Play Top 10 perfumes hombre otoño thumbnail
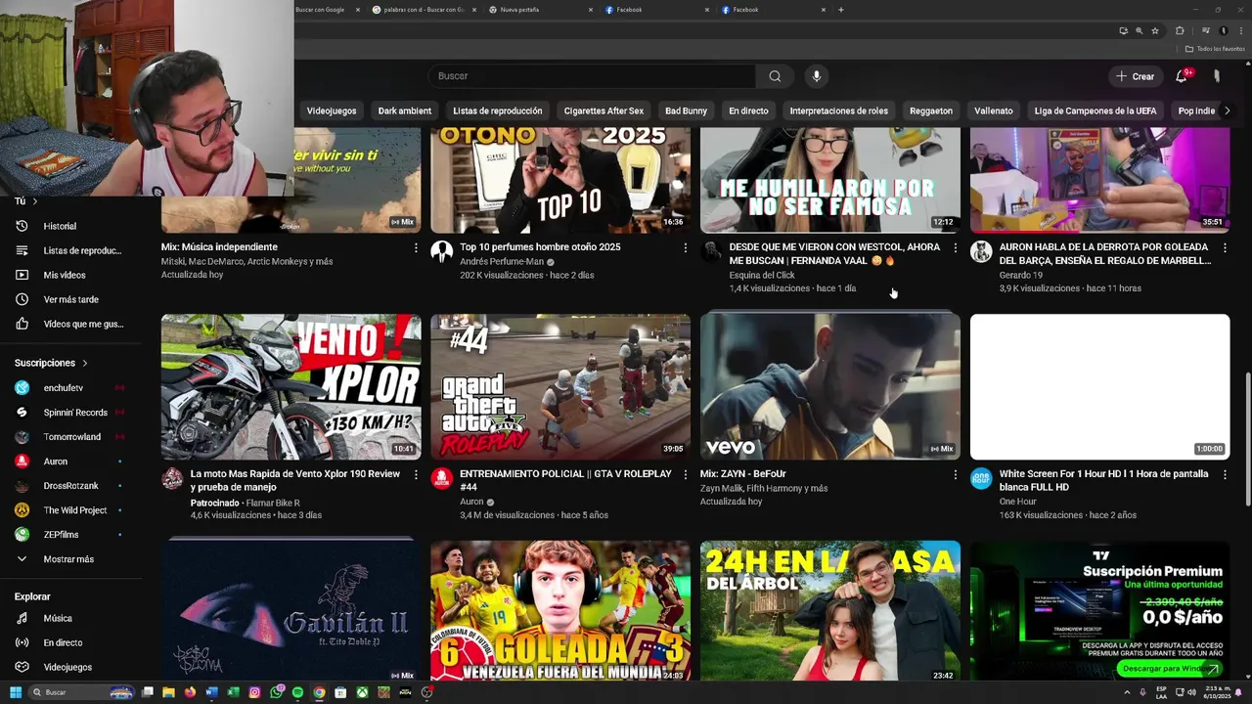 click(x=560, y=180)
